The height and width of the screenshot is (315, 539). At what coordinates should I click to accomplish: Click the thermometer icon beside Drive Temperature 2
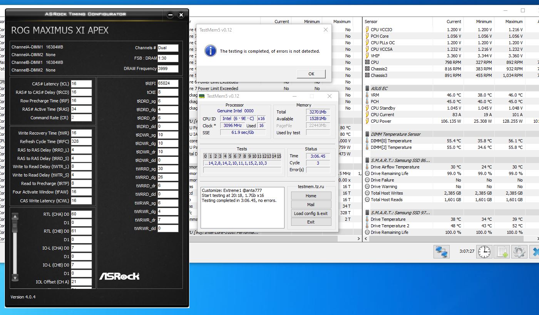[x=367, y=226]
